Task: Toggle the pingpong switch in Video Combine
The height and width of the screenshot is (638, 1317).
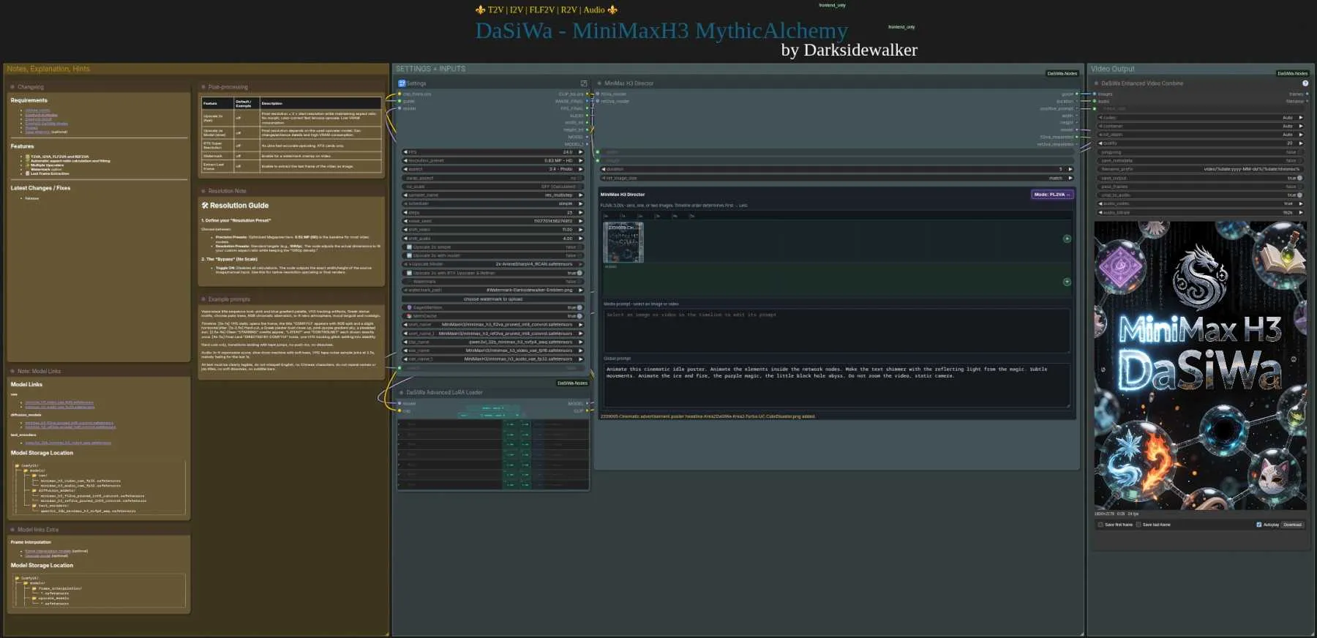Action: pyautogui.click(x=1299, y=152)
